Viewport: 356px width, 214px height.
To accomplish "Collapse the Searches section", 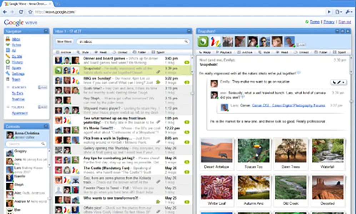I will click(8, 87).
